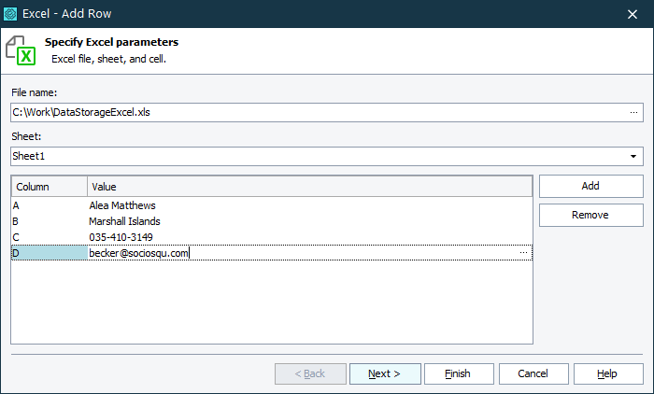Click the Column header
The height and width of the screenshot is (394, 654).
pos(50,187)
